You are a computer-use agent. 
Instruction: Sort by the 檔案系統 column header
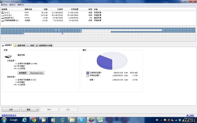click(30, 9)
